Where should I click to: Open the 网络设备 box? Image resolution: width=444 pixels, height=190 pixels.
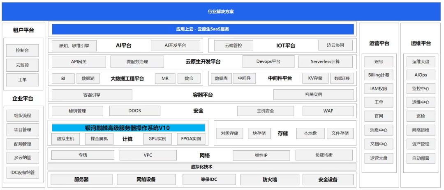146,180
